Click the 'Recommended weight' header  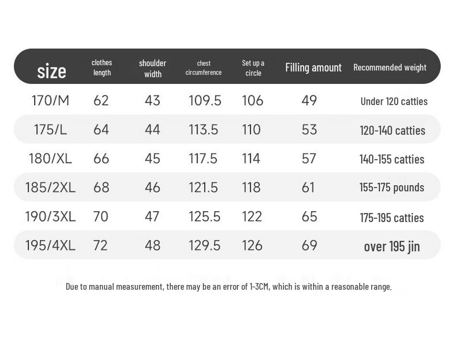tap(389, 67)
